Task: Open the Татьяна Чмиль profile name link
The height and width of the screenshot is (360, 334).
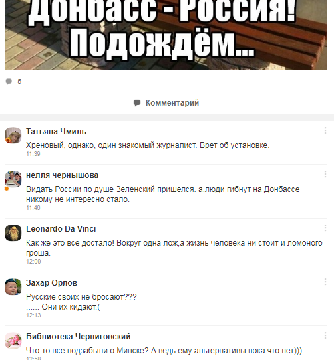Action: (56, 132)
